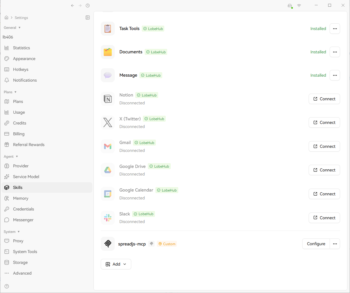Open Appearance settings

[47, 59]
